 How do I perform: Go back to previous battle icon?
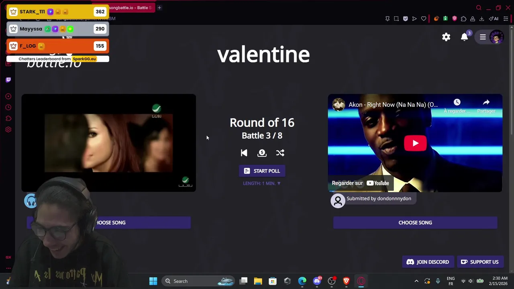coord(244,153)
